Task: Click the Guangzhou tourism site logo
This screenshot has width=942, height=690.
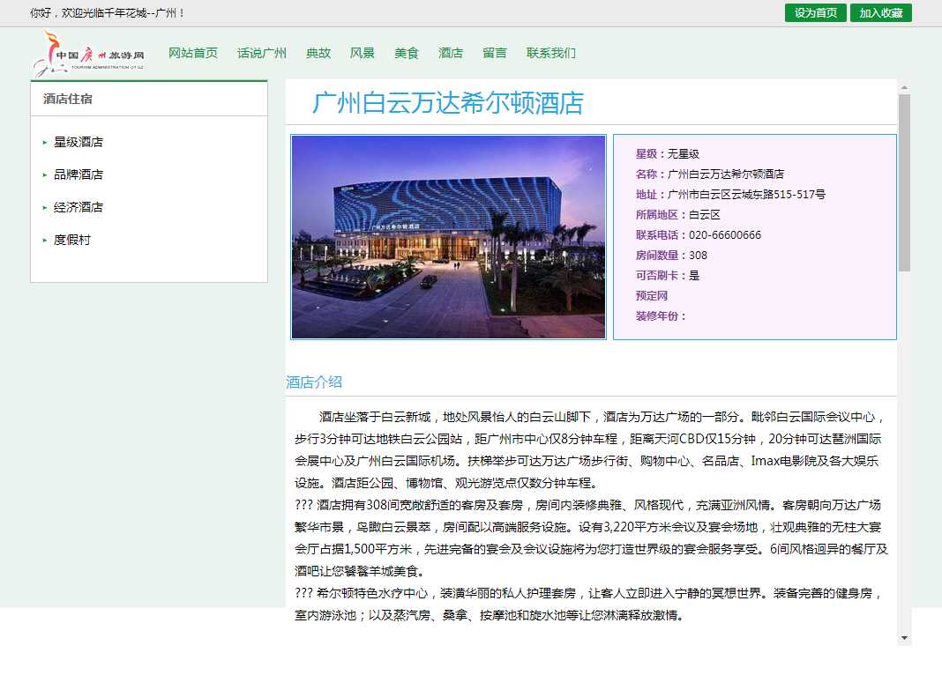Action: [x=88, y=54]
